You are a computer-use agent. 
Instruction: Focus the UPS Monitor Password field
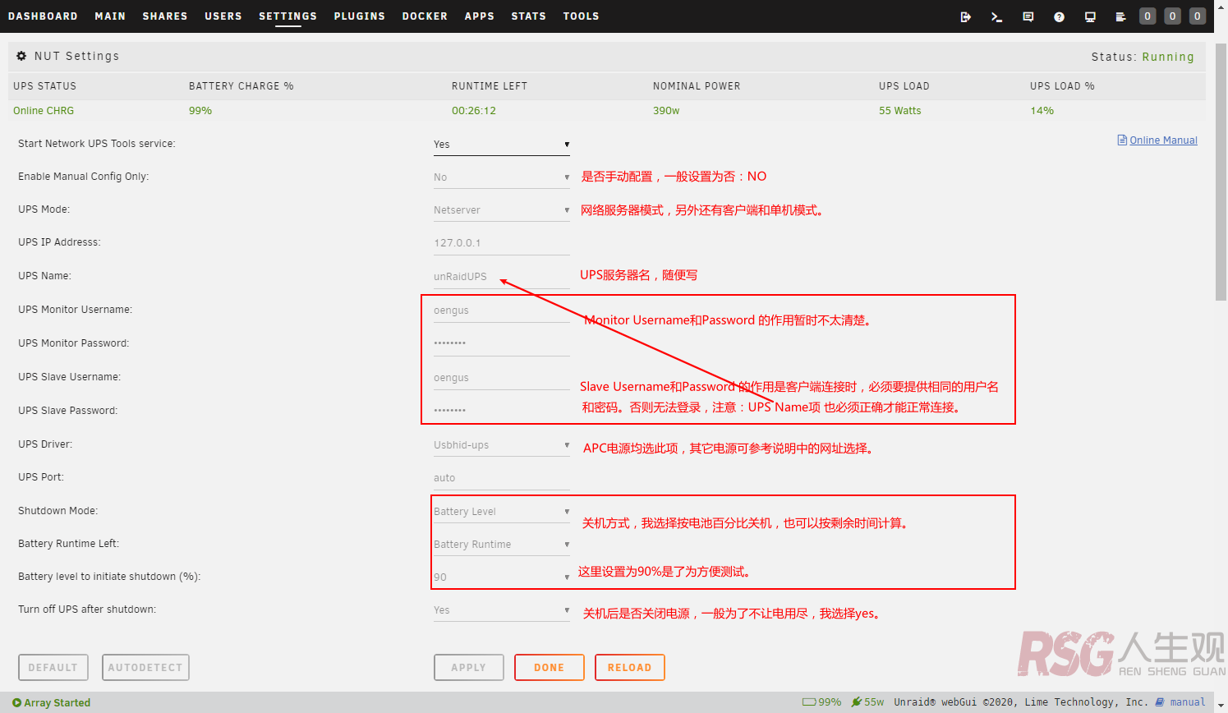[502, 344]
